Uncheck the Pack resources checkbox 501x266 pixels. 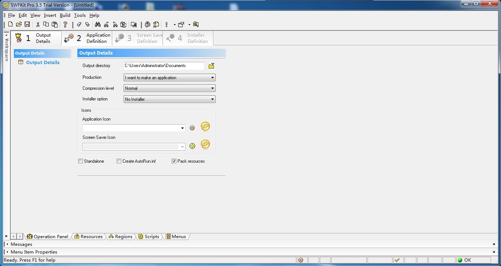[x=174, y=161]
